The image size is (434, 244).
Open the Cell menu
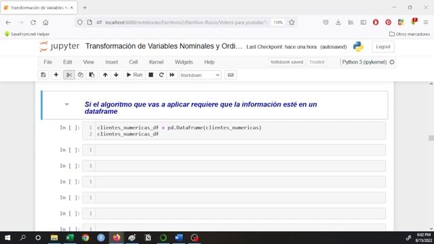tap(134, 62)
